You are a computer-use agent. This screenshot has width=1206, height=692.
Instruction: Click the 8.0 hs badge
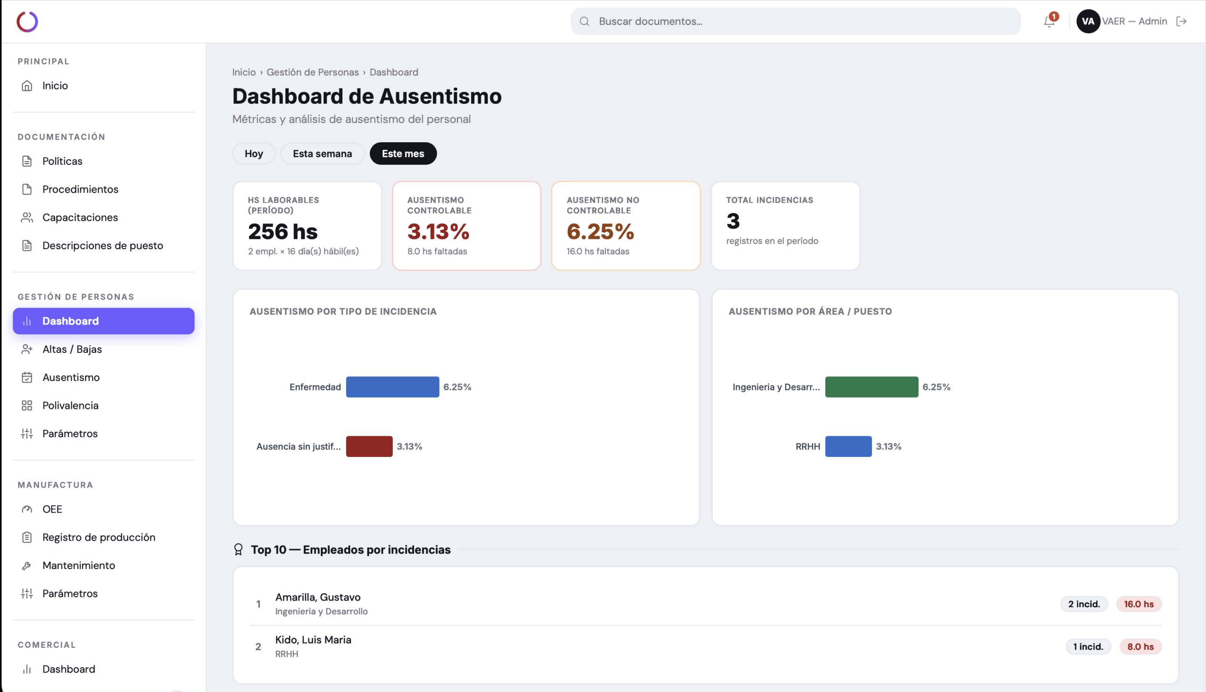1141,647
